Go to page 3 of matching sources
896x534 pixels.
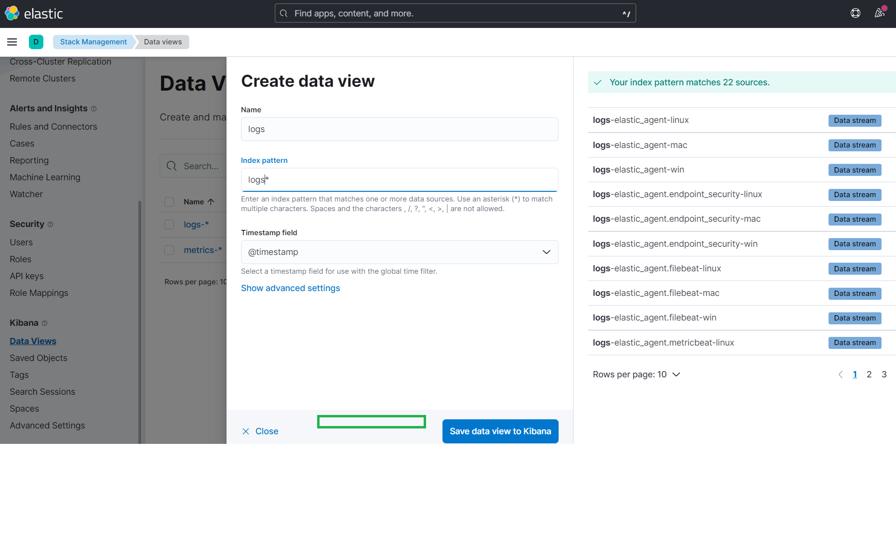884,374
